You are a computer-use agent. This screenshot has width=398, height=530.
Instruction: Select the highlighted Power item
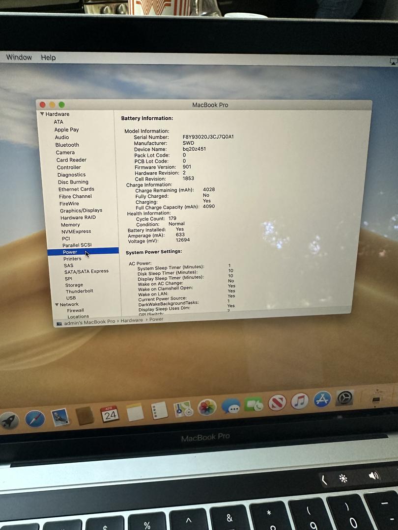pos(83,252)
